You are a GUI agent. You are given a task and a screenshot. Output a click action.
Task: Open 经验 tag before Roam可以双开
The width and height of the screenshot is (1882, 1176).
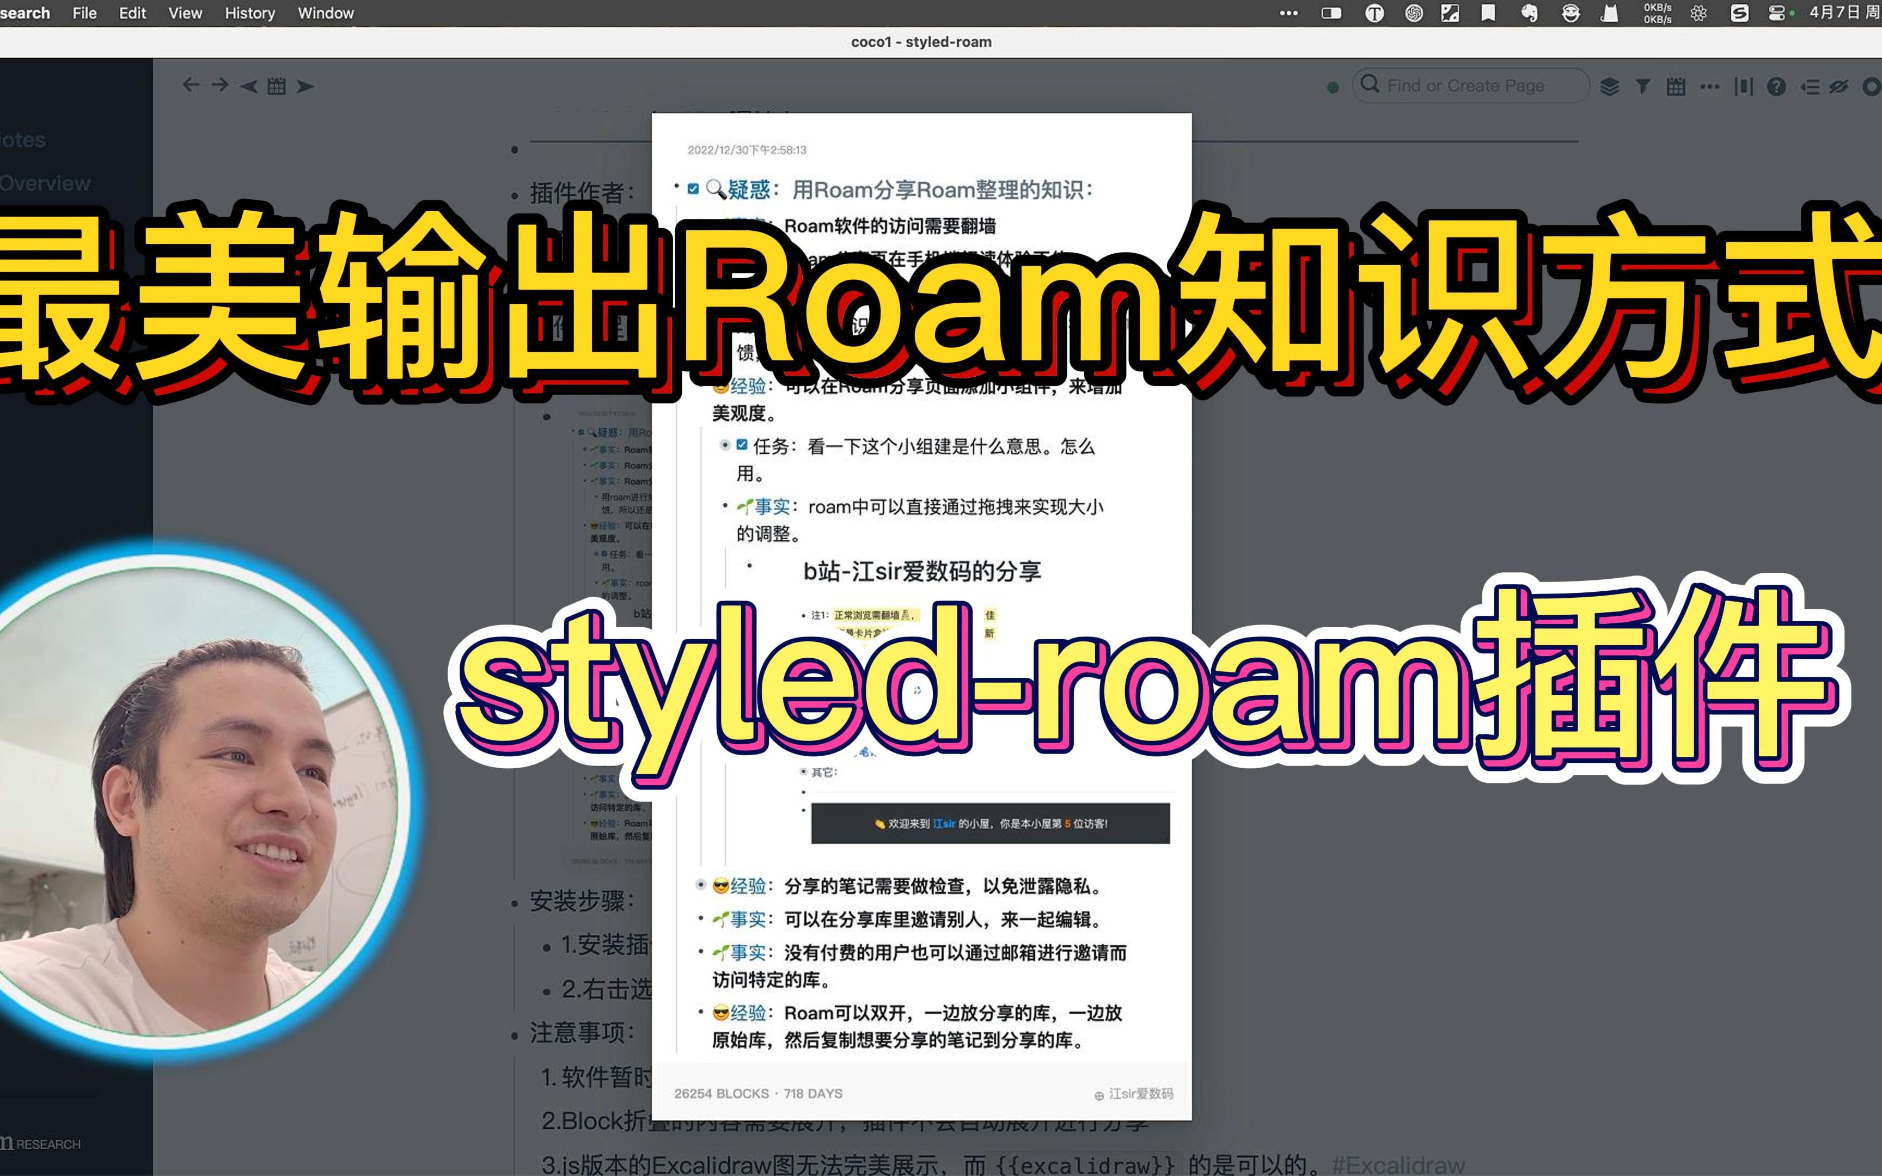[748, 1013]
